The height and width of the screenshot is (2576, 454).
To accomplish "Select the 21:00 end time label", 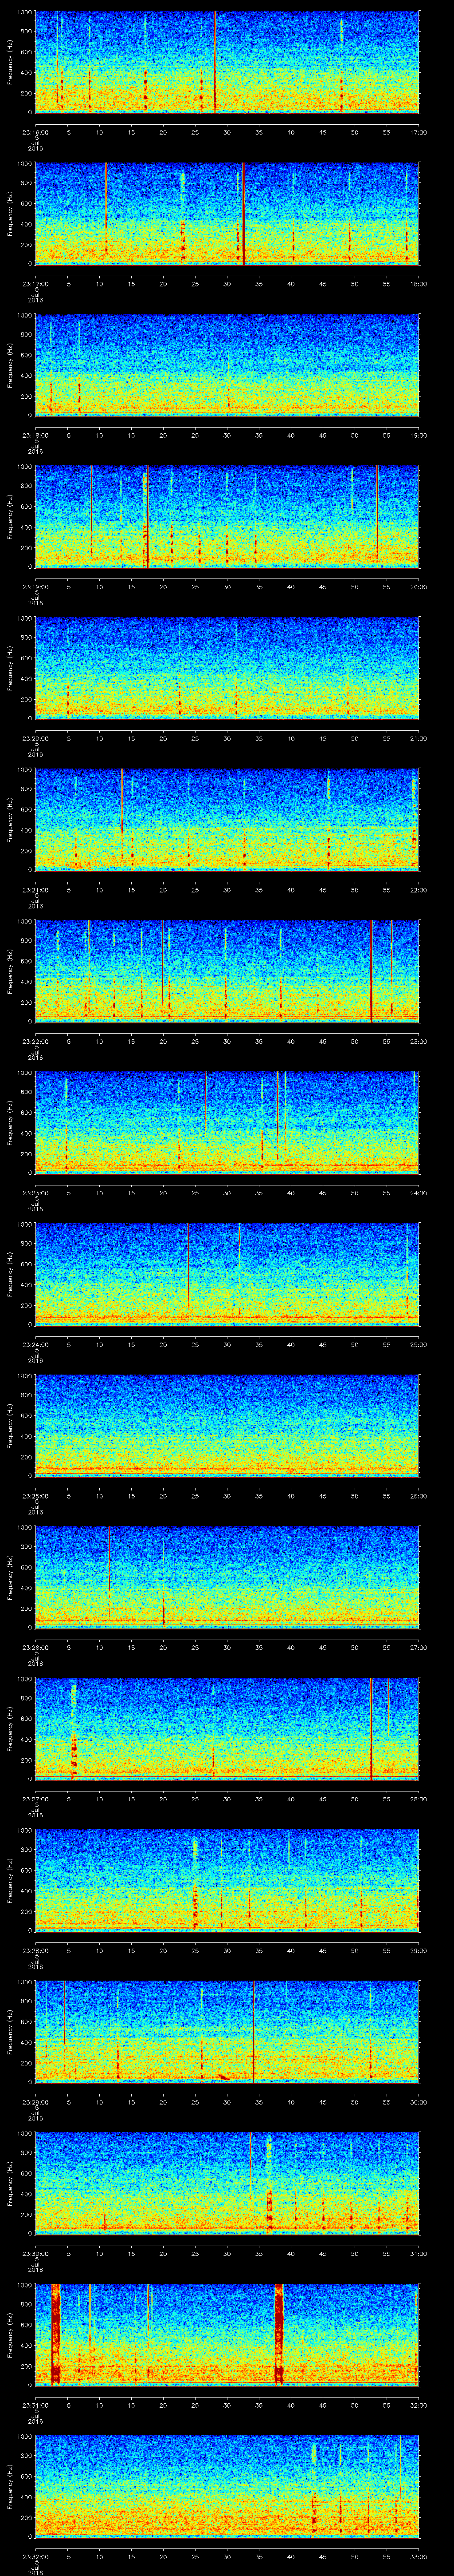I will click(418, 737).
